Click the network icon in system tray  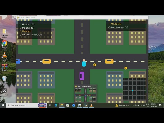pyautogui.click(x=141, y=105)
